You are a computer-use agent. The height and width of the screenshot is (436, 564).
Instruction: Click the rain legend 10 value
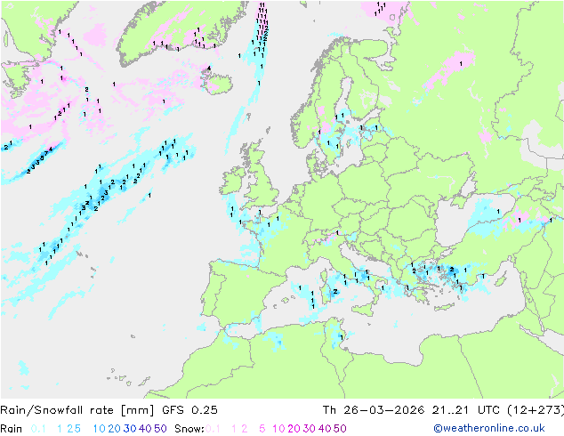pyautogui.click(x=100, y=429)
